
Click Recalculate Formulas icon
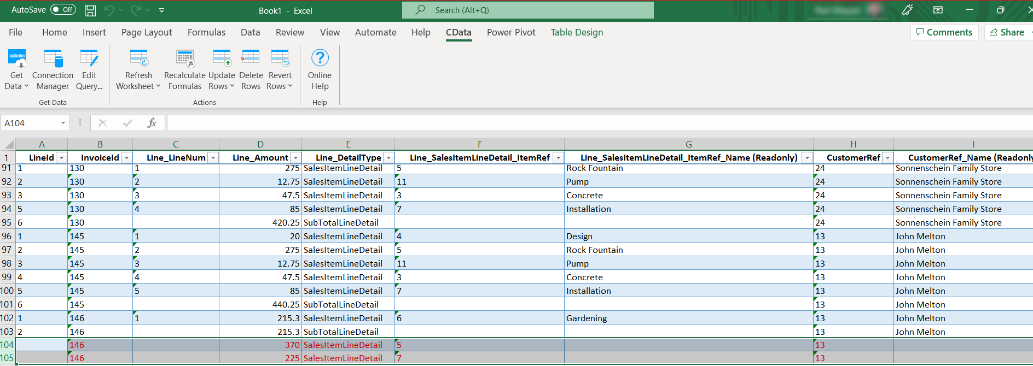click(185, 59)
